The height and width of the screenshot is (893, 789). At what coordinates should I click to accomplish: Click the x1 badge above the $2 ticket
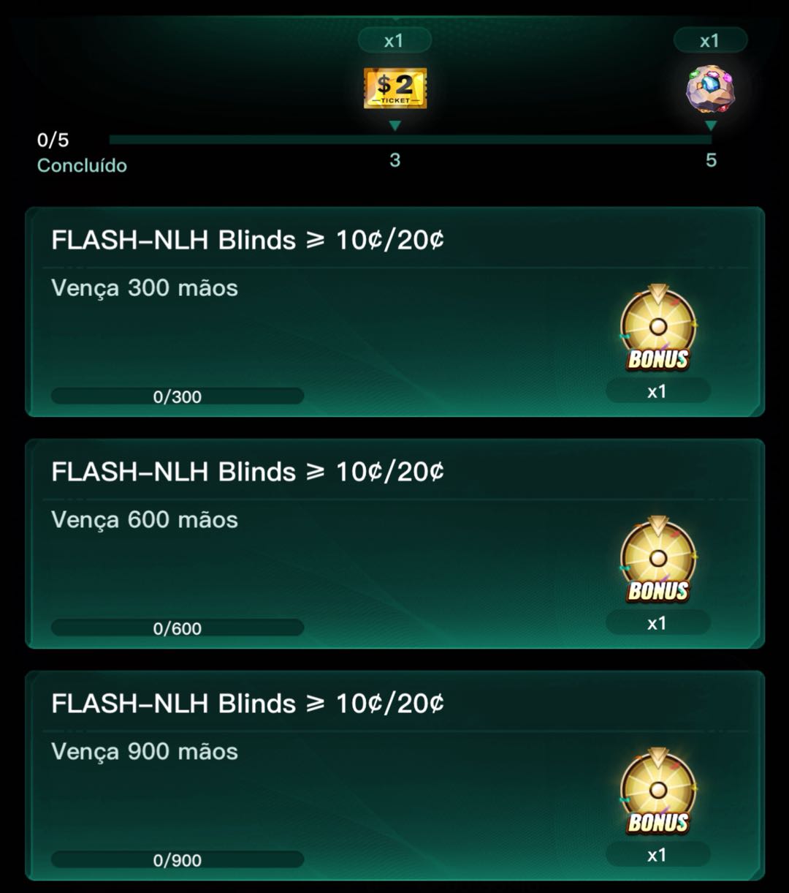coord(394,40)
